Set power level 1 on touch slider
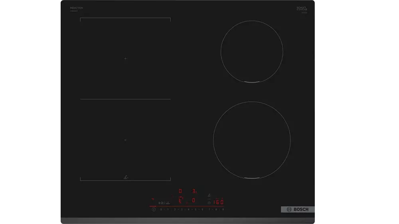 (x=168, y=210)
